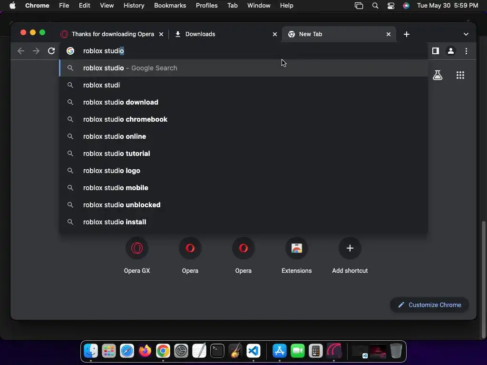Image resolution: width=487 pixels, height=365 pixels.
Task: Open Google Chrome from the Dock
Action: tap(163, 351)
